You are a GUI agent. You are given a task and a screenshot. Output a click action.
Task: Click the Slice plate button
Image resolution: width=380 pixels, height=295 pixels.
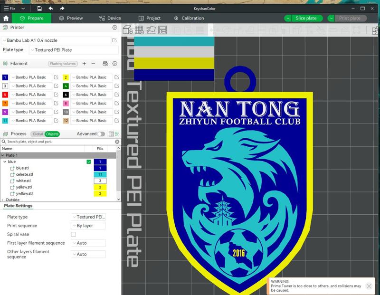(306, 18)
